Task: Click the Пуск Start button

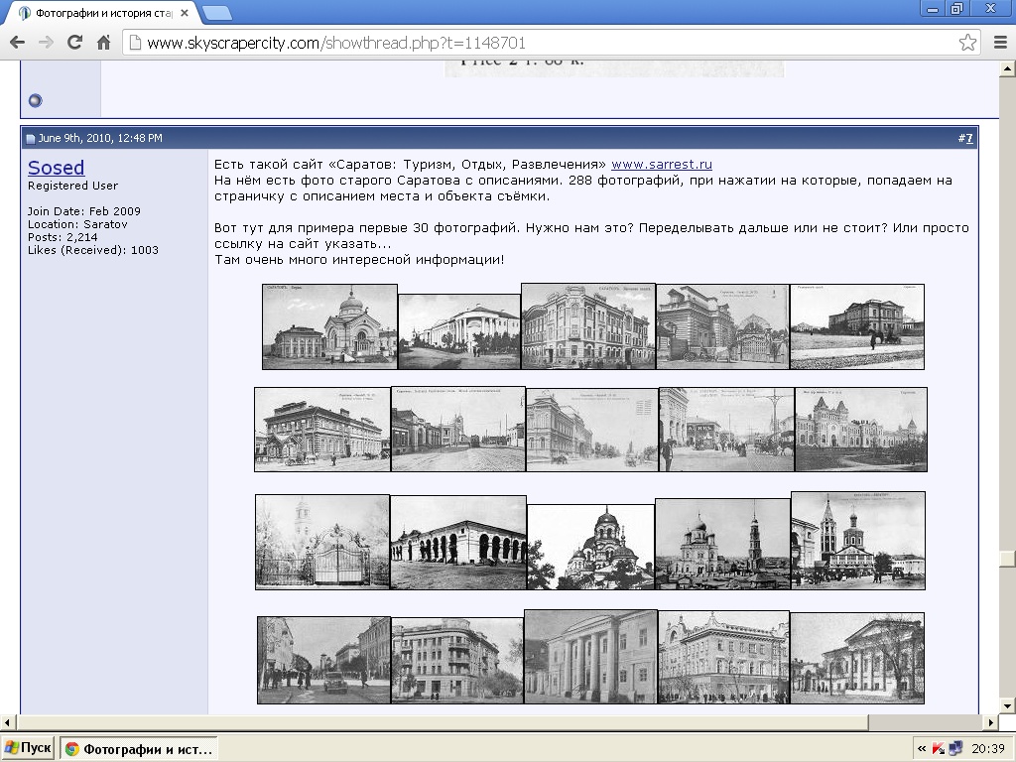Action: point(29,748)
